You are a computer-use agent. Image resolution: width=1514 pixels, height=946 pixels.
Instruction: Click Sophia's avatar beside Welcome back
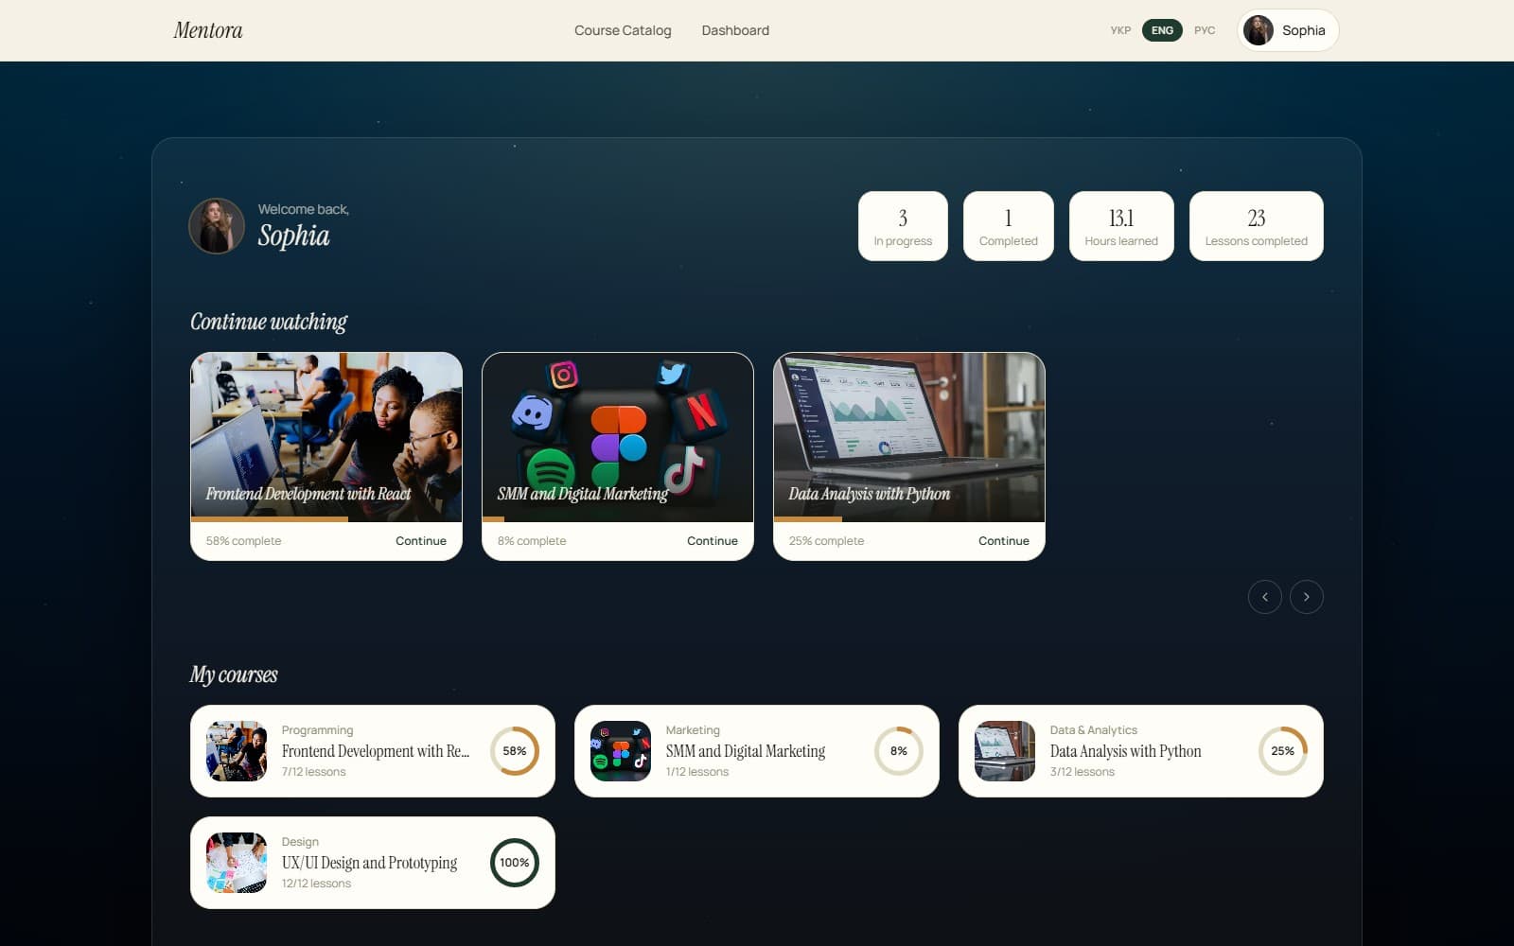(217, 225)
